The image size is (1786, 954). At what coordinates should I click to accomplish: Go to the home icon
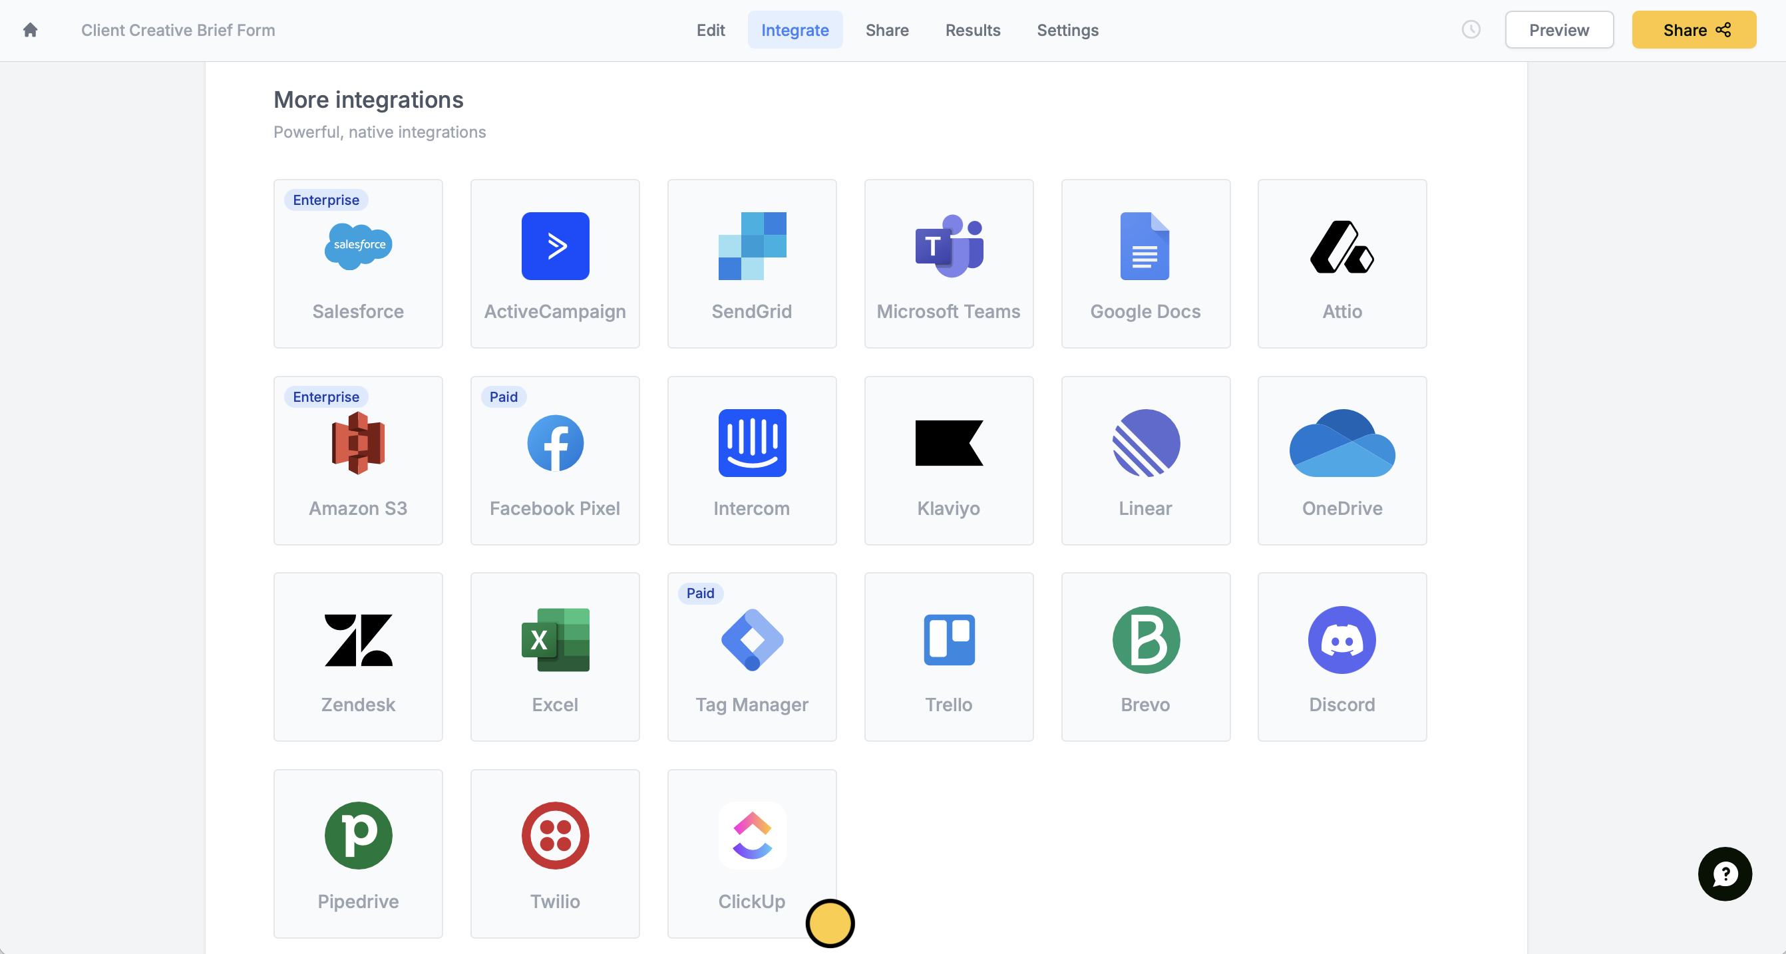(x=30, y=30)
